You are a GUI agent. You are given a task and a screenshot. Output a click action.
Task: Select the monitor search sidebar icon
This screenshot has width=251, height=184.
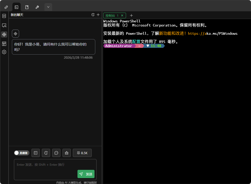4,25
